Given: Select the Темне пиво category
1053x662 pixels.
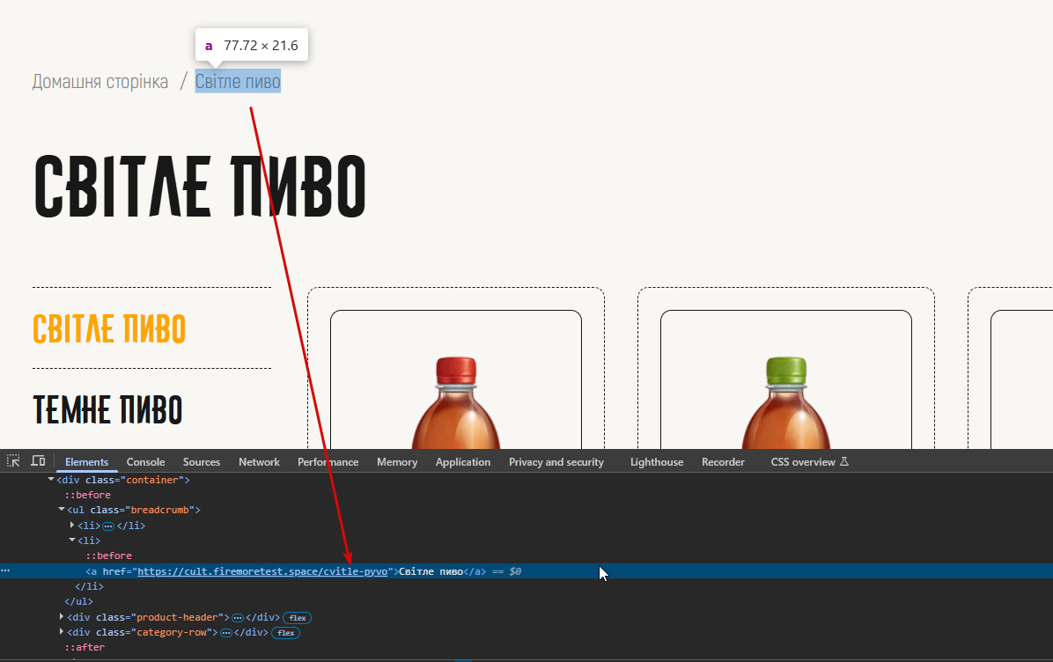Looking at the screenshot, I should click(107, 409).
